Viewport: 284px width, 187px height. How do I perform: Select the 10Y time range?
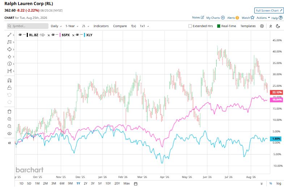[x=108, y=183]
